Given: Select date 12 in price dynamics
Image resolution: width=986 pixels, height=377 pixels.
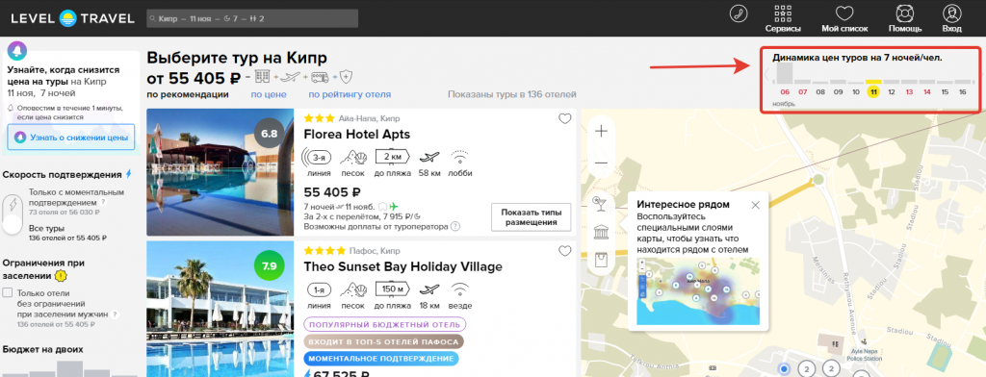Looking at the screenshot, I should coord(891,91).
